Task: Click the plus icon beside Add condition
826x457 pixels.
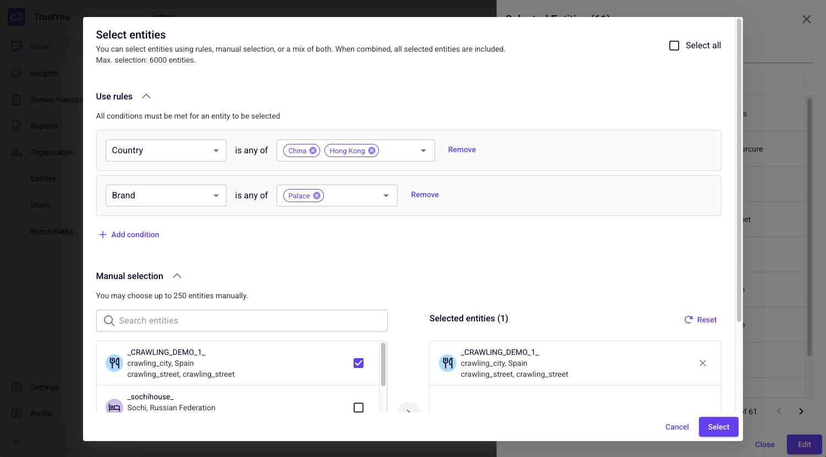Action: click(x=102, y=235)
